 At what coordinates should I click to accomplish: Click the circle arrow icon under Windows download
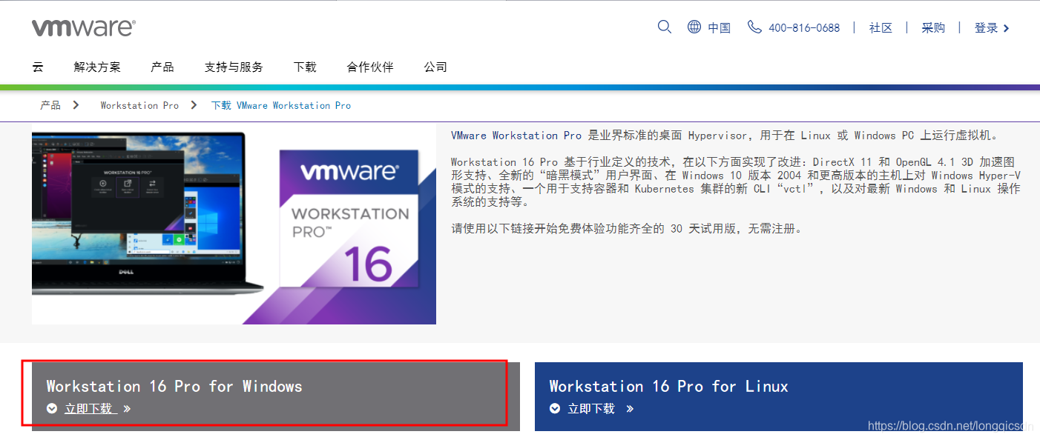[x=52, y=408]
